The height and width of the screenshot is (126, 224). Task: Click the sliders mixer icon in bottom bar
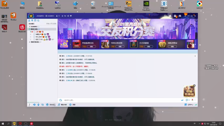[43, 104]
